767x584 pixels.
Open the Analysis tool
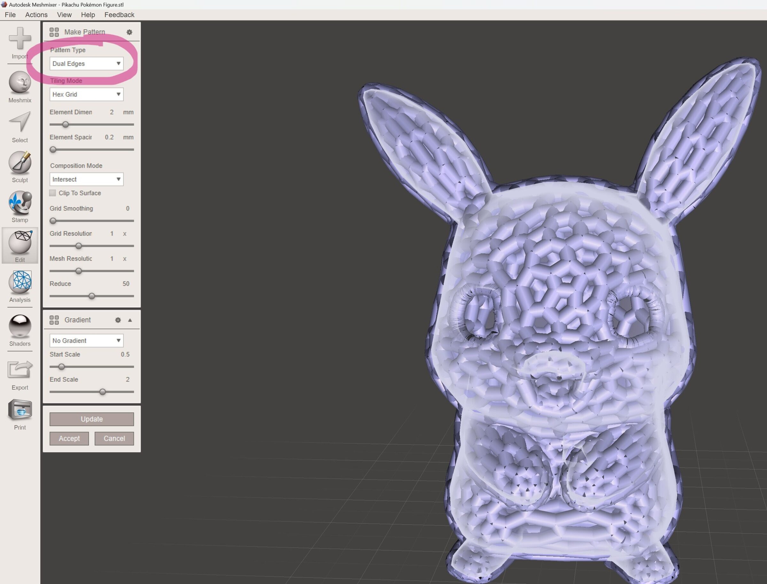point(20,282)
